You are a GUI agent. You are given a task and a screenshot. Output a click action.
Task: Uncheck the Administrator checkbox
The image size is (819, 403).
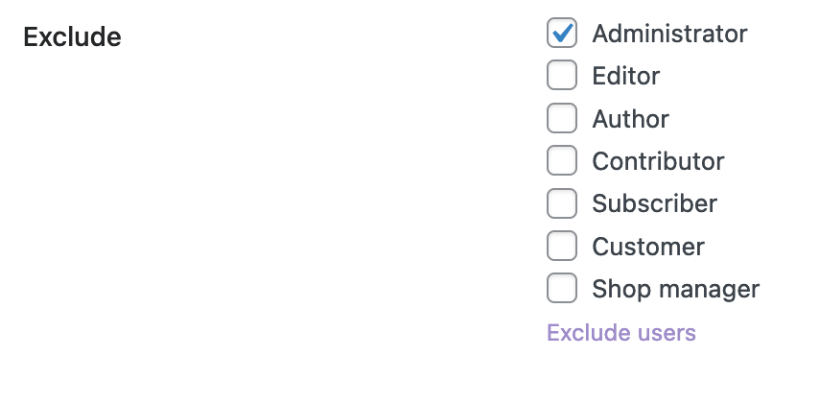tap(562, 34)
